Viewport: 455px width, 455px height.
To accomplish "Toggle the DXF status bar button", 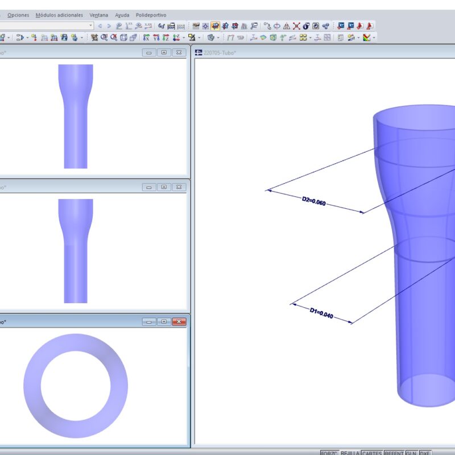I will (425, 453).
